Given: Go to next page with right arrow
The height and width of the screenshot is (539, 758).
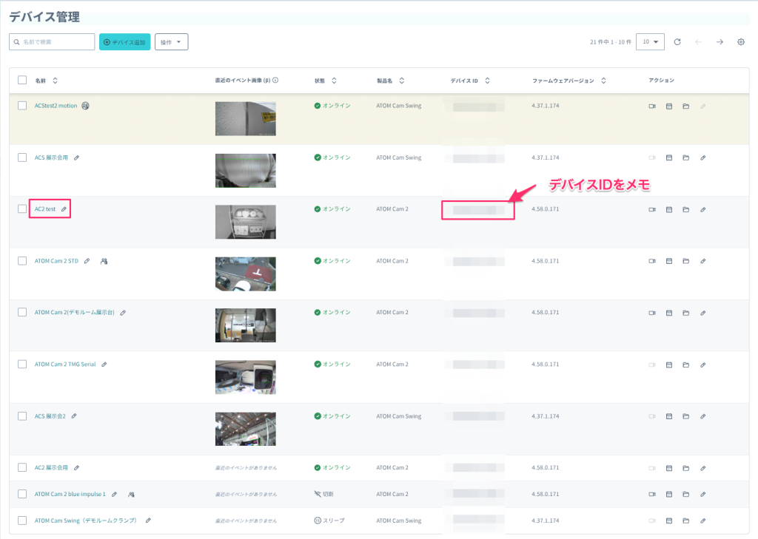Looking at the screenshot, I should [720, 42].
